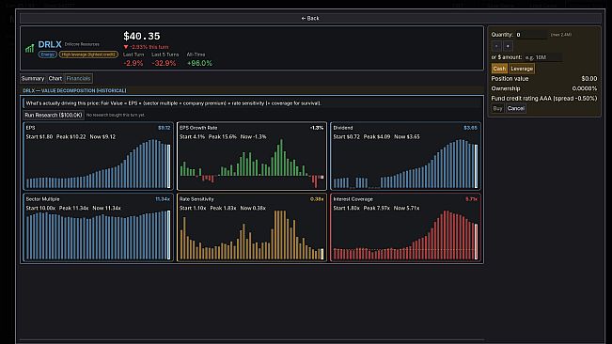Go back using the Back bar
Image resolution: width=612 pixels, height=344 pixels.
(310, 18)
